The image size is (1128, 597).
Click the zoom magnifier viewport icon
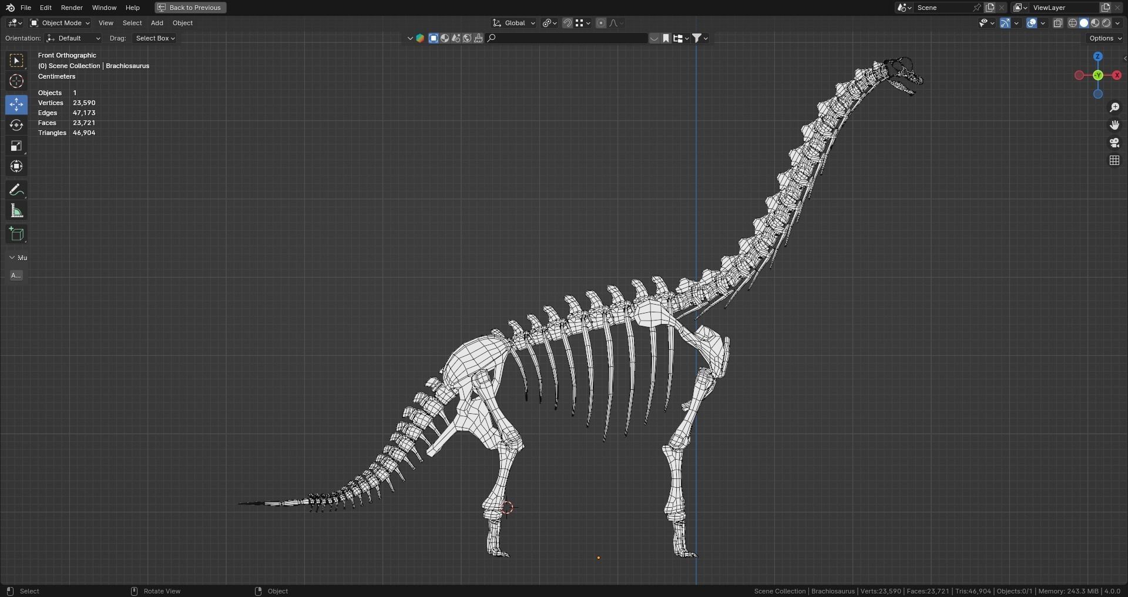tap(1114, 107)
